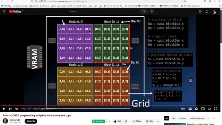Screen dimensions: 222x125
Task: Dislike the video with the thumbs-down
Action: 126,121
